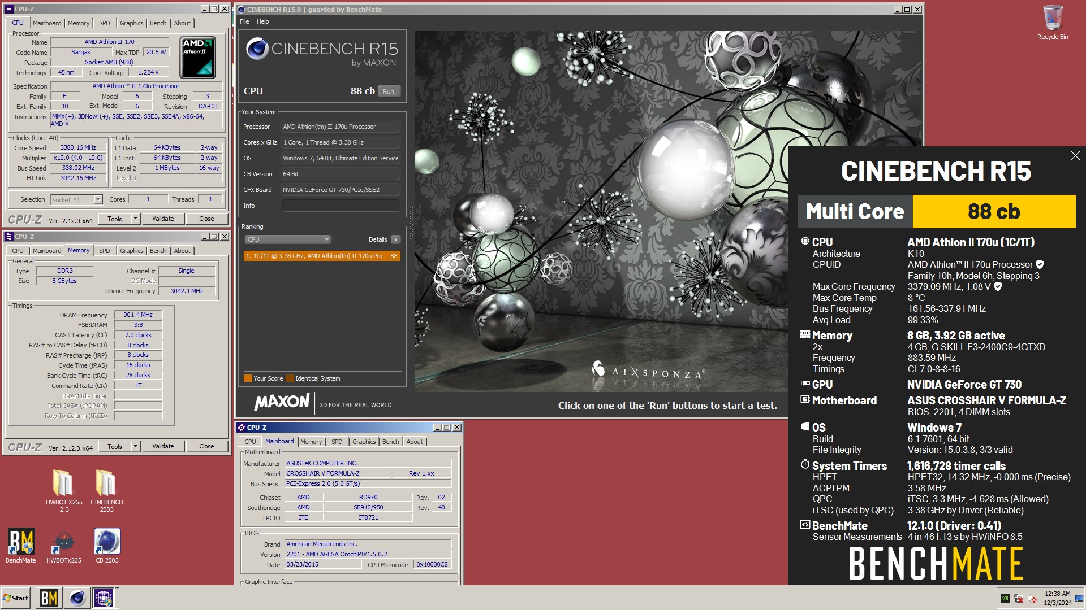Click the CPU Microcode 0x10000C8 field
The width and height of the screenshot is (1086, 610).
click(432, 564)
